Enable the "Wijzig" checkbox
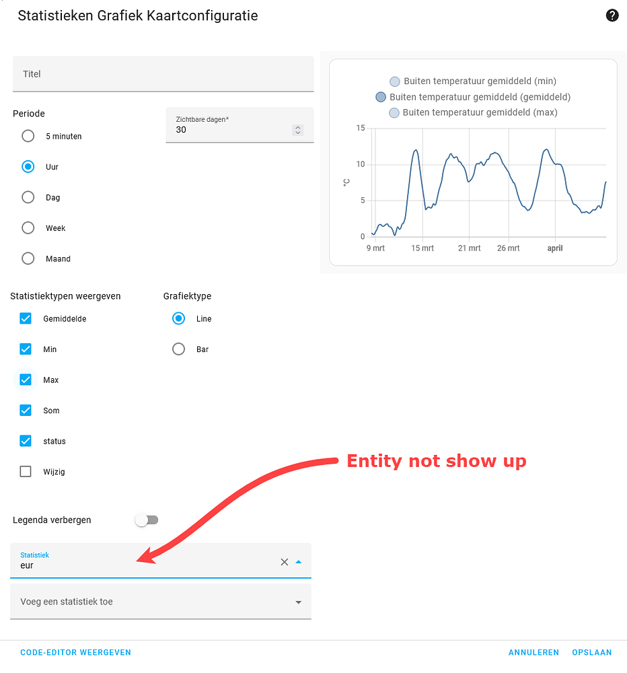 coord(26,471)
